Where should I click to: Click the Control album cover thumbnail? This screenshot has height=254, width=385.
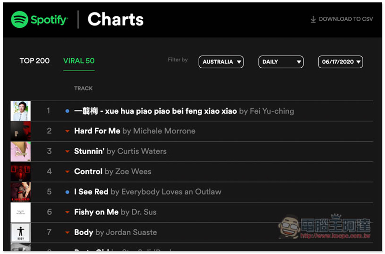tap(20, 171)
